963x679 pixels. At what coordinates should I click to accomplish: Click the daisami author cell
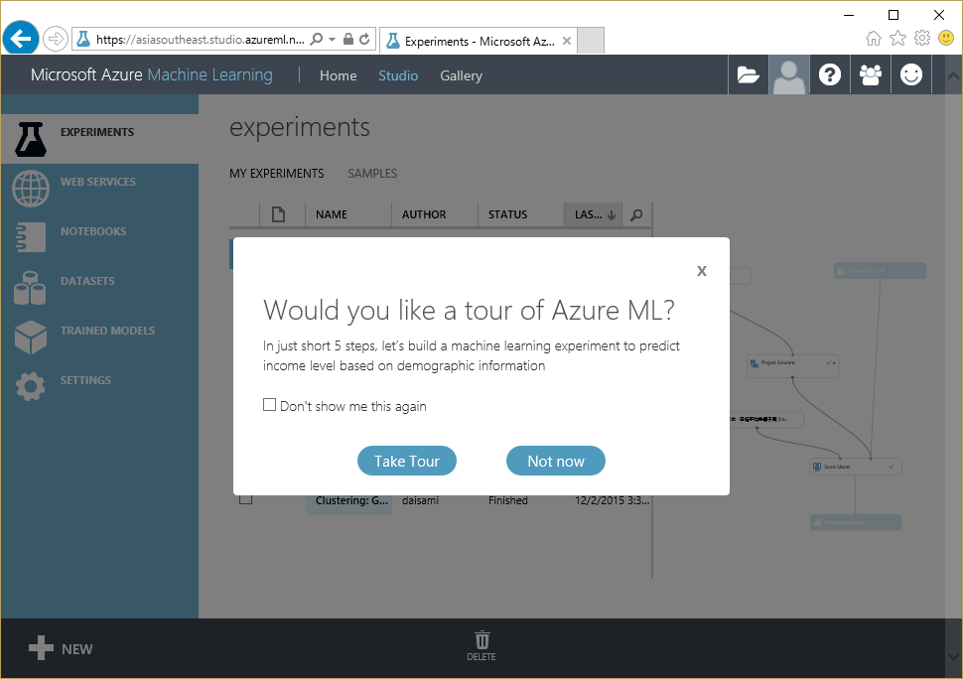pos(420,500)
